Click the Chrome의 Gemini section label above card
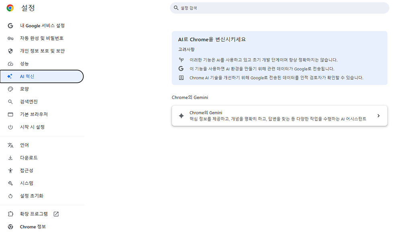Viewport: 402px width, 235px height. point(190,97)
